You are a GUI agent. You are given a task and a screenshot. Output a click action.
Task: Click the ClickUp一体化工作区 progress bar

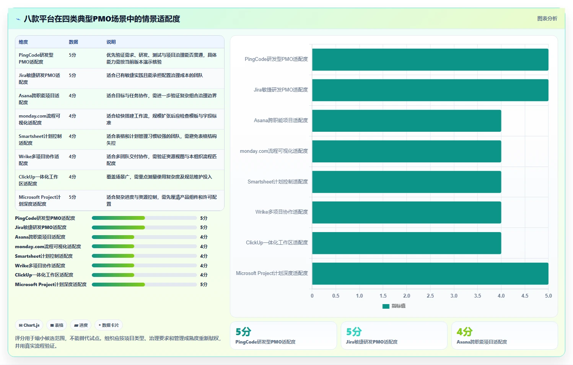tap(144, 275)
